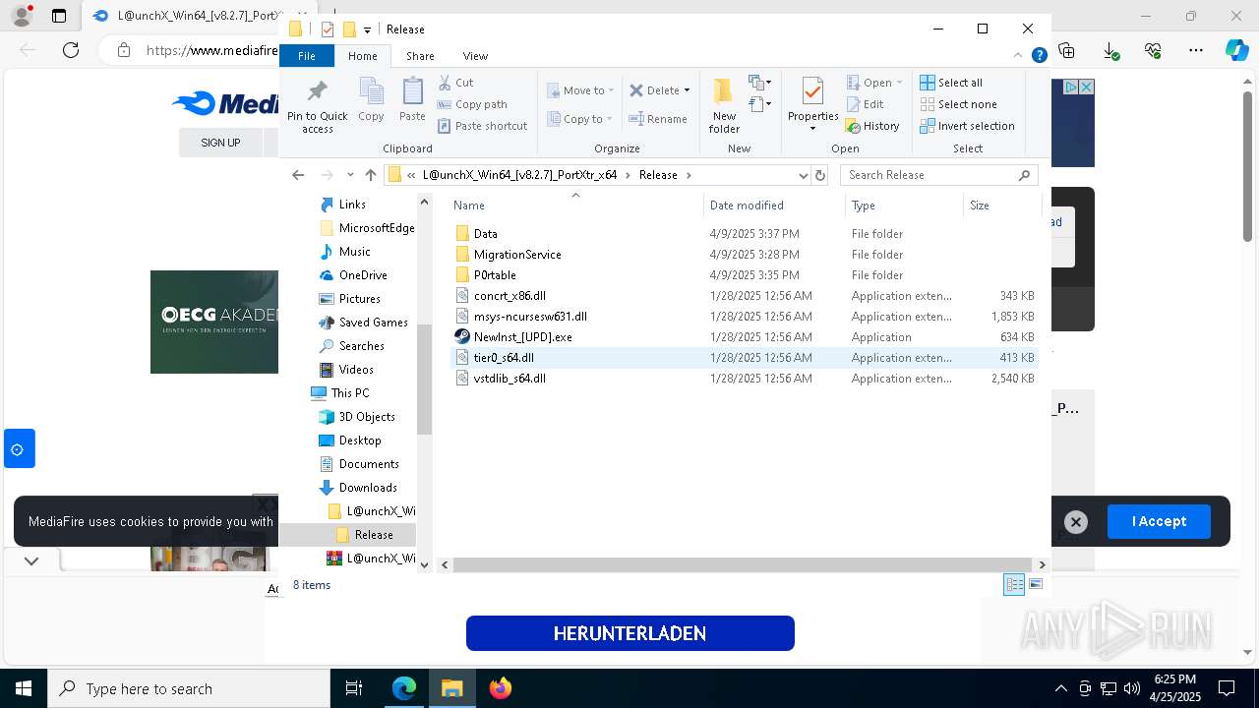1259x708 pixels.
Task: Collapse the ribbon with the chevron
Action: click(1018, 56)
